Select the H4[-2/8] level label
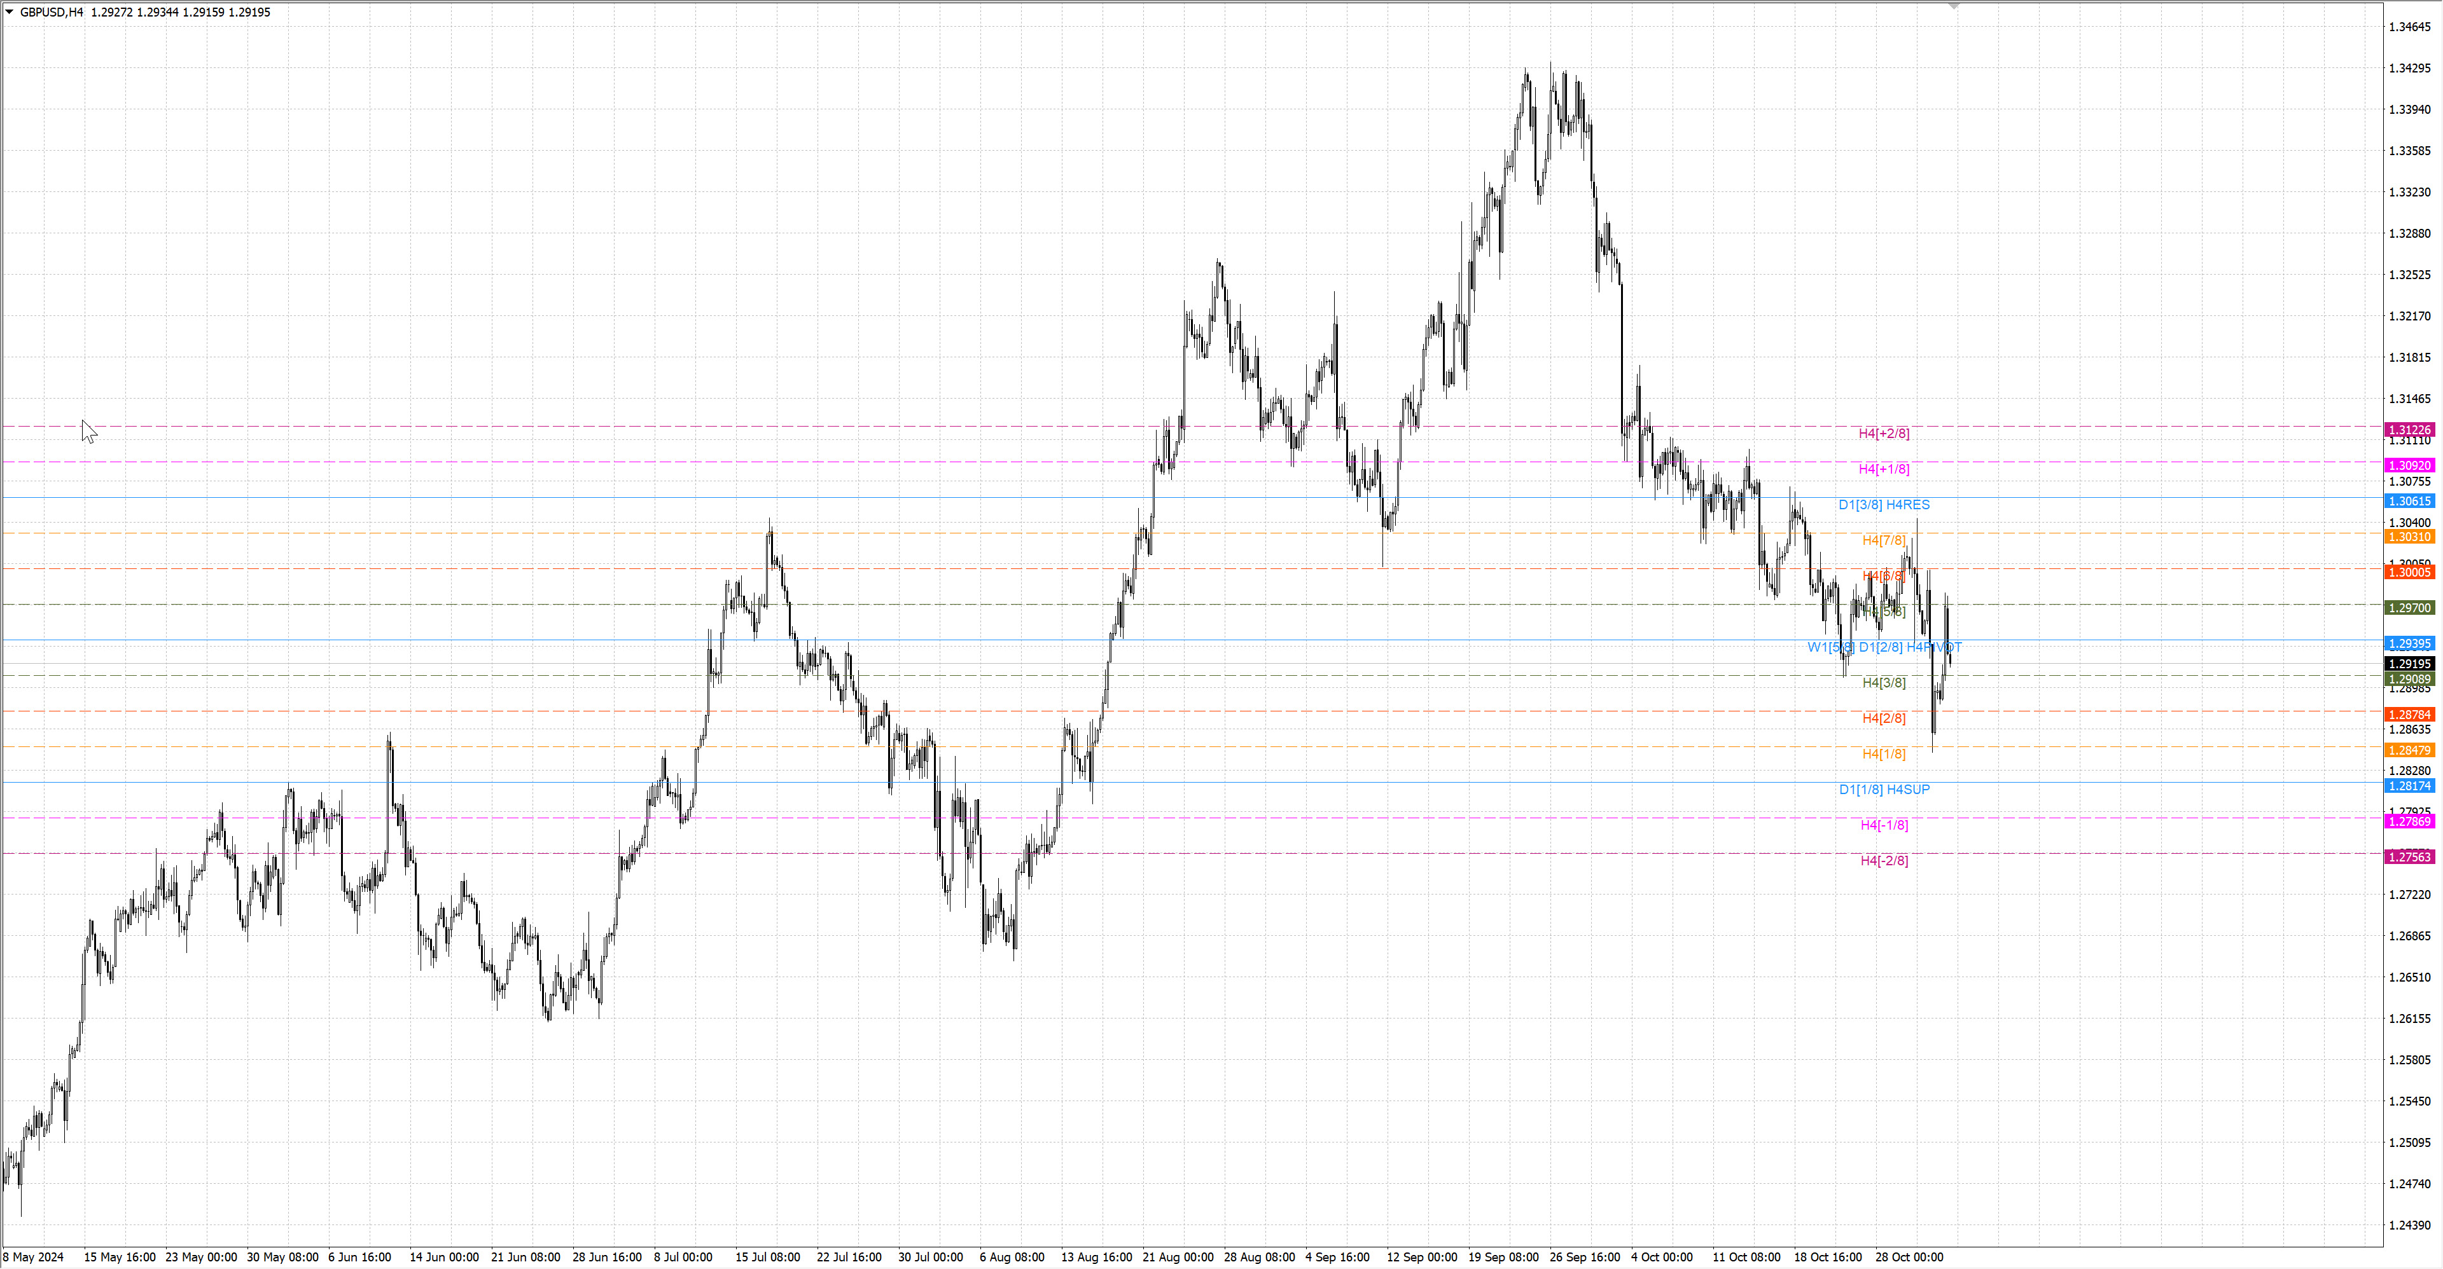Image resolution: width=2443 pixels, height=1269 pixels. tap(1883, 861)
